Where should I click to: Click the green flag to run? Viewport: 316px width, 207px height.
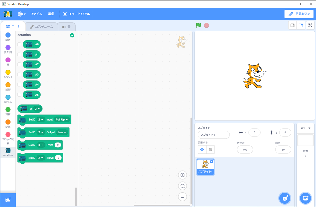click(198, 25)
